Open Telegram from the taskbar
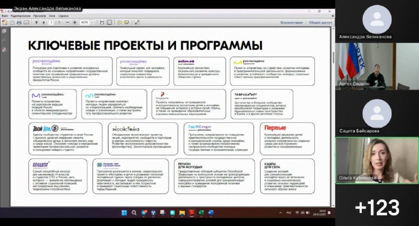 coord(144,212)
